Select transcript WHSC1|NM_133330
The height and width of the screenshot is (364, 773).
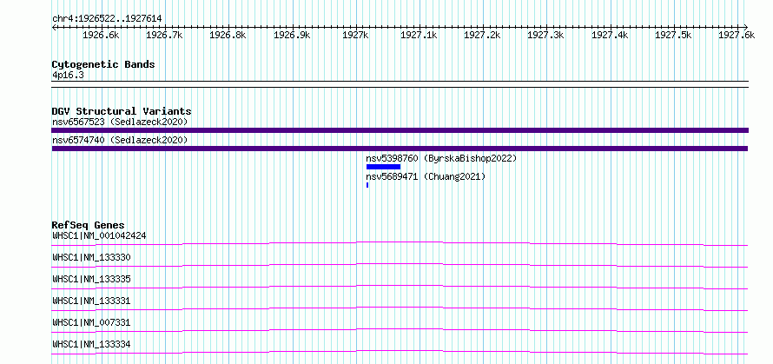pyautogui.click(x=92, y=257)
